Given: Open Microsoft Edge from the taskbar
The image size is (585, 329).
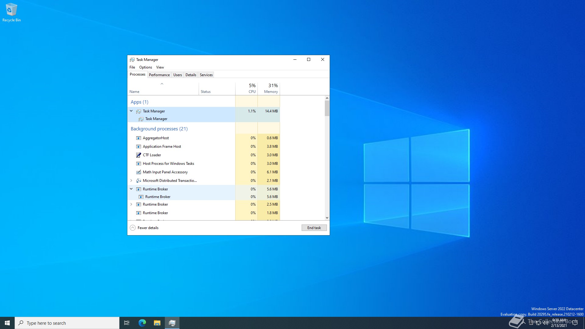Looking at the screenshot, I should [142, 323].
